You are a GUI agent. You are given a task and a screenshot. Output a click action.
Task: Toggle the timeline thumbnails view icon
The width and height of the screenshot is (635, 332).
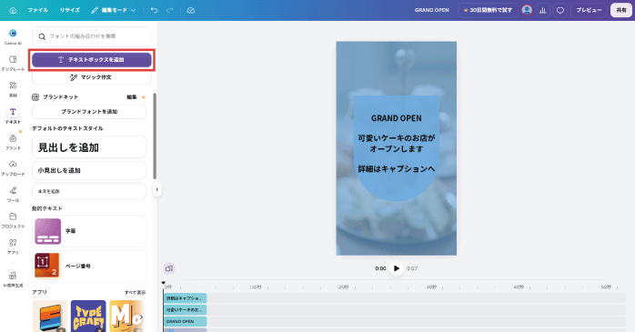click(x=169, y=268)
